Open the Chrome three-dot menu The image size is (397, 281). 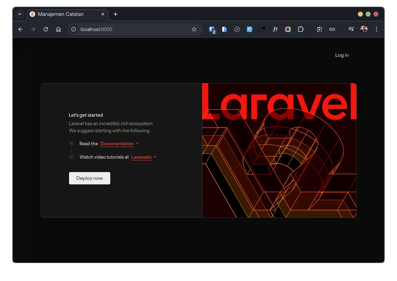coord(377,29)
